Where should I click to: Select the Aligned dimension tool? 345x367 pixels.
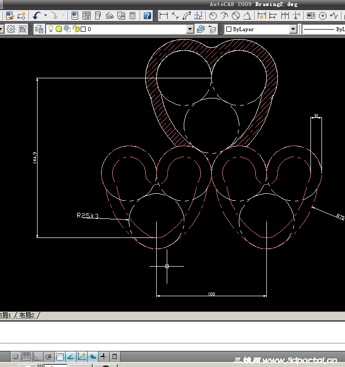tap(175, 16)
